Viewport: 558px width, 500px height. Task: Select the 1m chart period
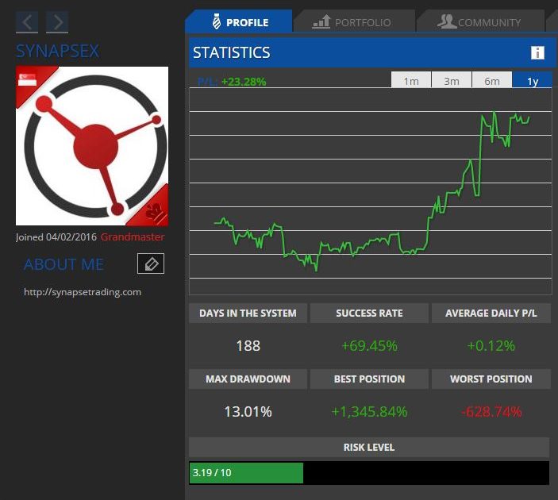[410, 81]
